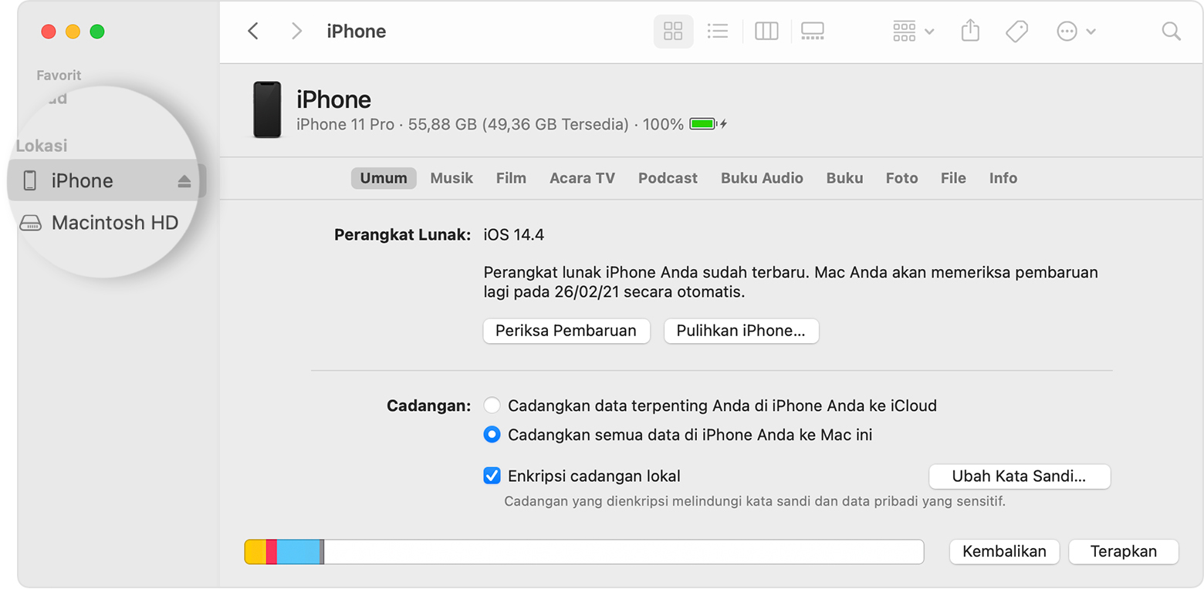Select backup to iCloud radio option
The height and width of the screenshot is (589, 1204).
click(x=492, y=406)
